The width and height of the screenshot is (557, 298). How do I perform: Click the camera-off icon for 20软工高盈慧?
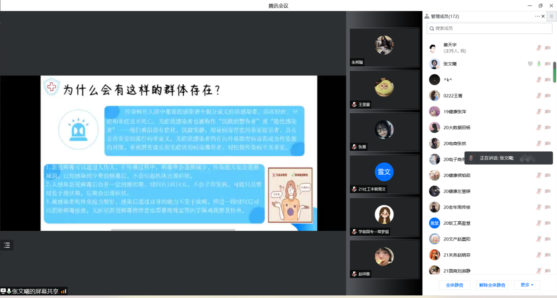click(x=548, y=223)
